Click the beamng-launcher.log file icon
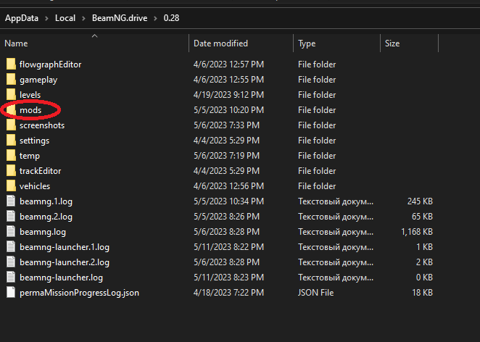The height and width of the screenshot is (342, 480). click(11, 278)
